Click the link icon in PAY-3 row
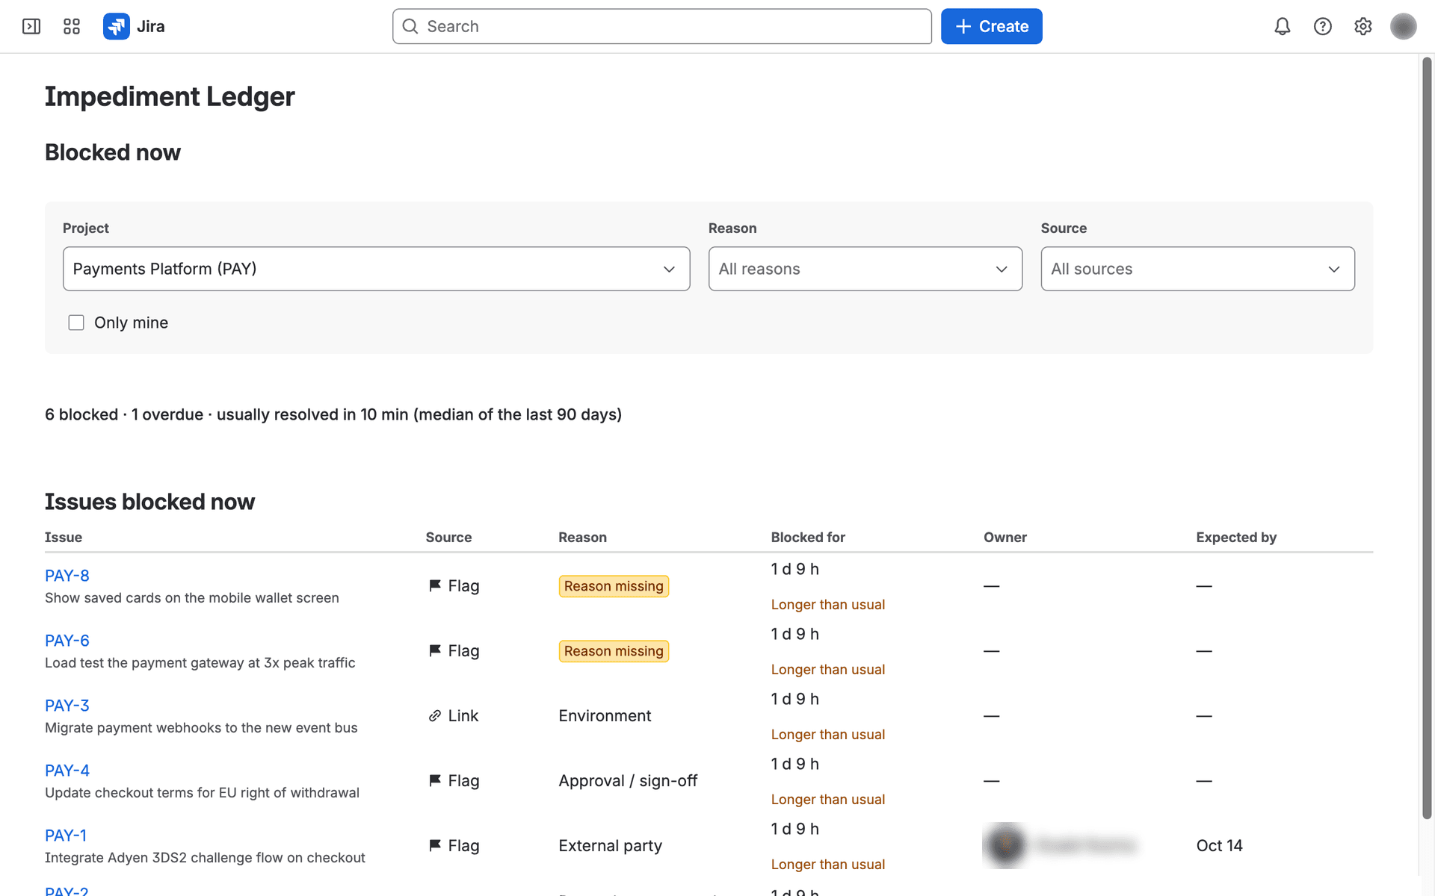The width and height of the screenshot is (1435, 896). (x=435, y=716)
